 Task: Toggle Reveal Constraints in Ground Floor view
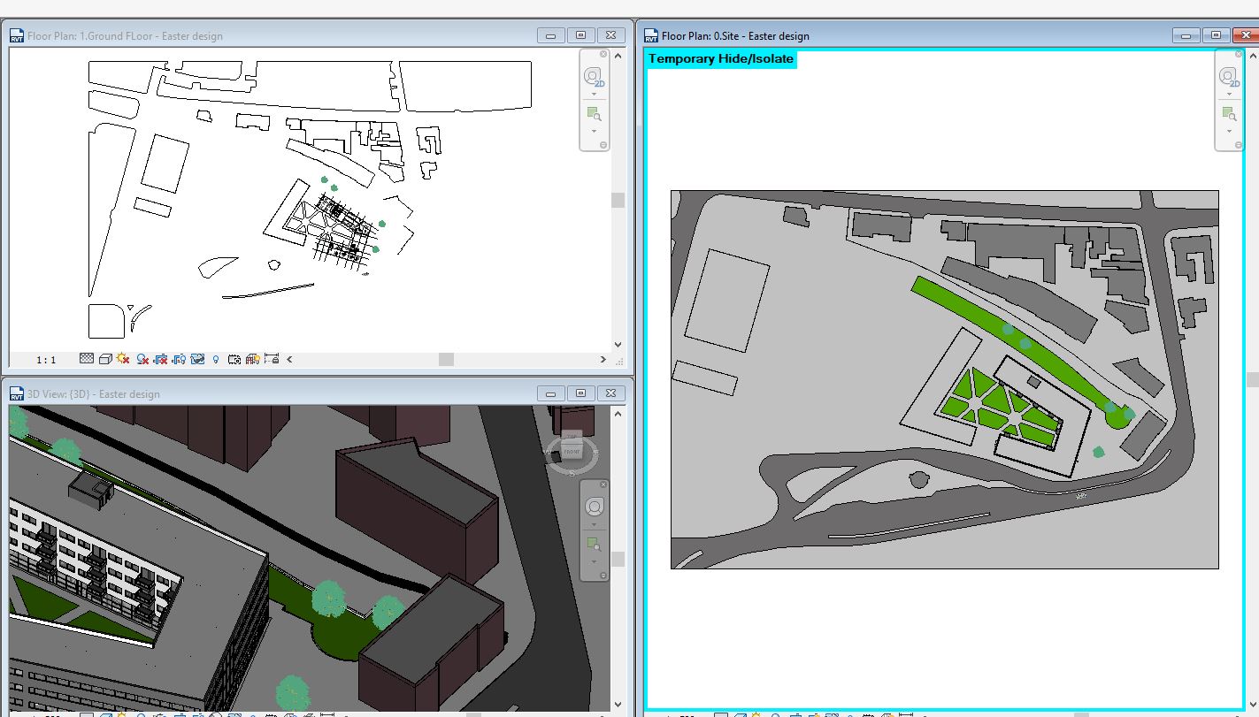tap(272, 359)
